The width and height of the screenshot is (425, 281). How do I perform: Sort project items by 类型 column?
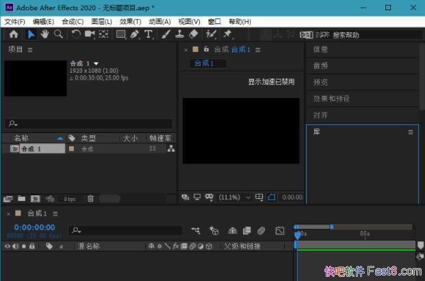(x=88, y=138)
